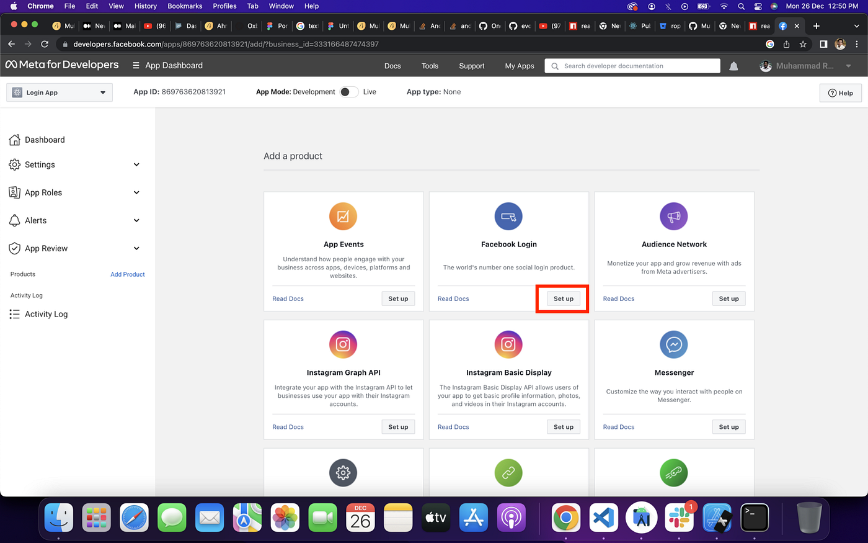Open Control Center in macOS menu bar
The height and width of the screenshot is (543, 868).
(x=758, y=6)
